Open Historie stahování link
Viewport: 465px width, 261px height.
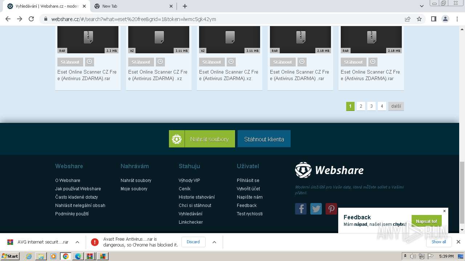point(197,197)
